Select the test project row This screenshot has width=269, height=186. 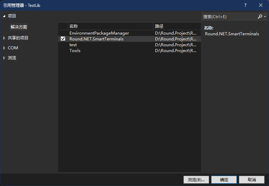(x=73, y=45)
